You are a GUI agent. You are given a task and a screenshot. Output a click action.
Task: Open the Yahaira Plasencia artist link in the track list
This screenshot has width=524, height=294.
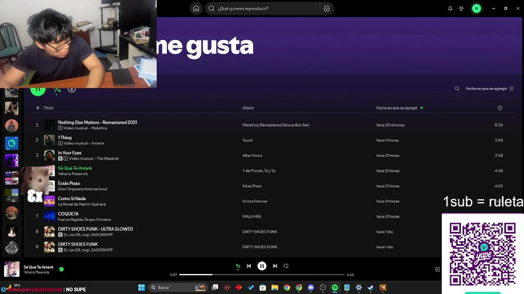(73, 174)
